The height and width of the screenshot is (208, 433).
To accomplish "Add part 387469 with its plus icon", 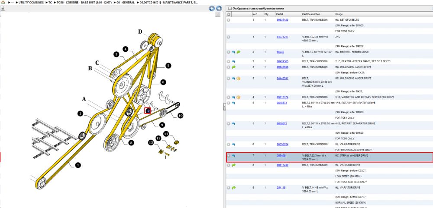I will (x=229, y=156).
